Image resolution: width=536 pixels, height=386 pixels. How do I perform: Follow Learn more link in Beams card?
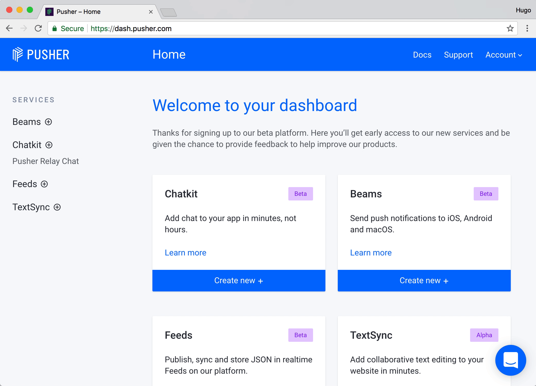pyautogui.click(x=371, y=253)
